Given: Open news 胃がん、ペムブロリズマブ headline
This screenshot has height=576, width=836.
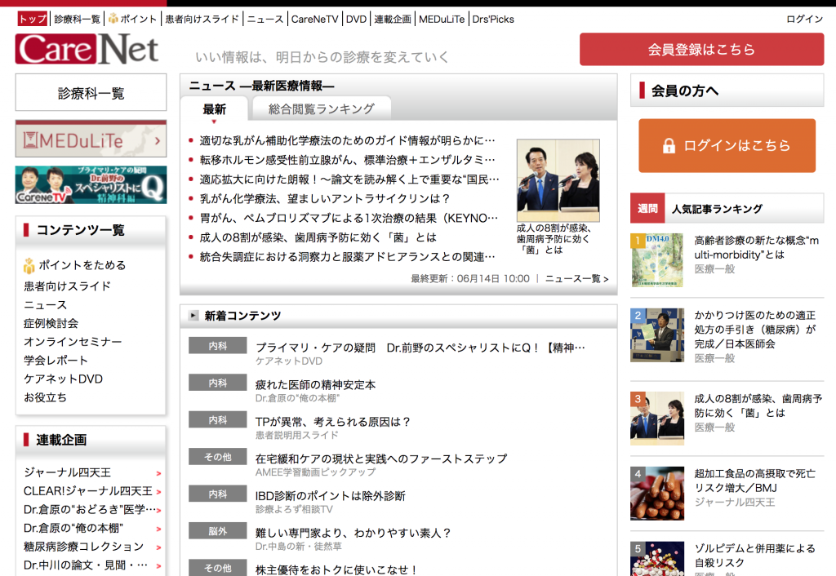Looking at the screenshot, I should 349,218.
